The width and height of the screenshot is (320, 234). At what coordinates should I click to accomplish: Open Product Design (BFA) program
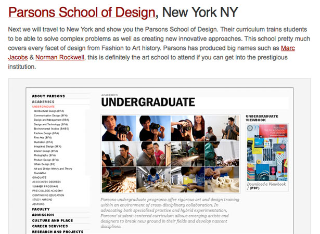46,160
